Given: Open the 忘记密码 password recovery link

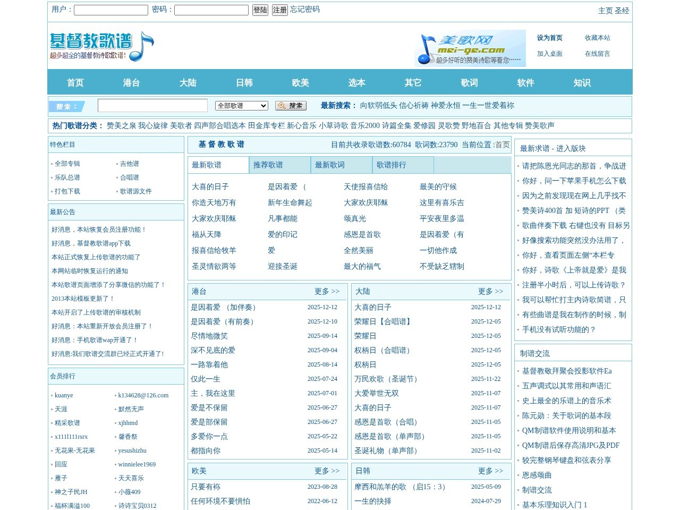Looking at the screenshot, I should (303, 10).
